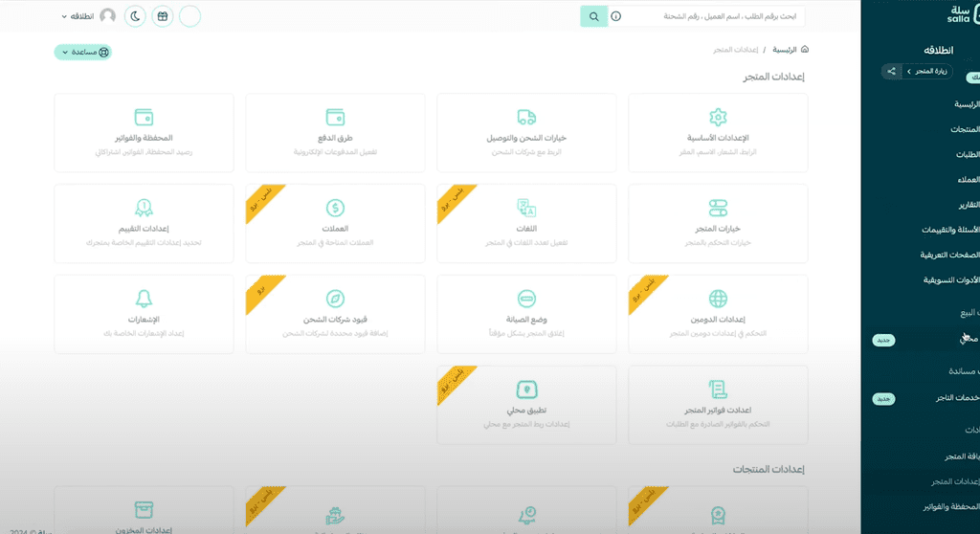The width and height of the screenshot is (980, 534).
Task: Select خدمات التاجر in the sidebar
Action: coord(957,398)
